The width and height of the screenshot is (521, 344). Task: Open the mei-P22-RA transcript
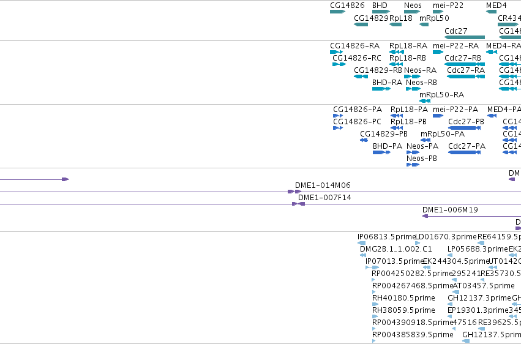[455, 45]
